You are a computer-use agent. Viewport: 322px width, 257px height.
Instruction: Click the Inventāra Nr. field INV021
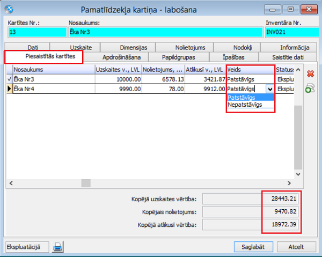(x=292, y=32)
